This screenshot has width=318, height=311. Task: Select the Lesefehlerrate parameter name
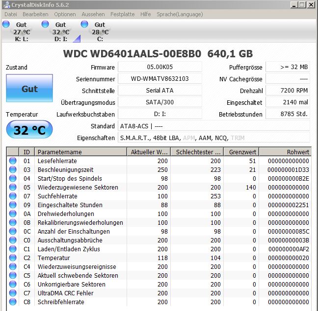(x=57, y=161)
